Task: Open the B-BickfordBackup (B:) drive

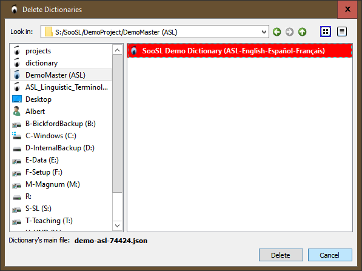Action: 61,124
